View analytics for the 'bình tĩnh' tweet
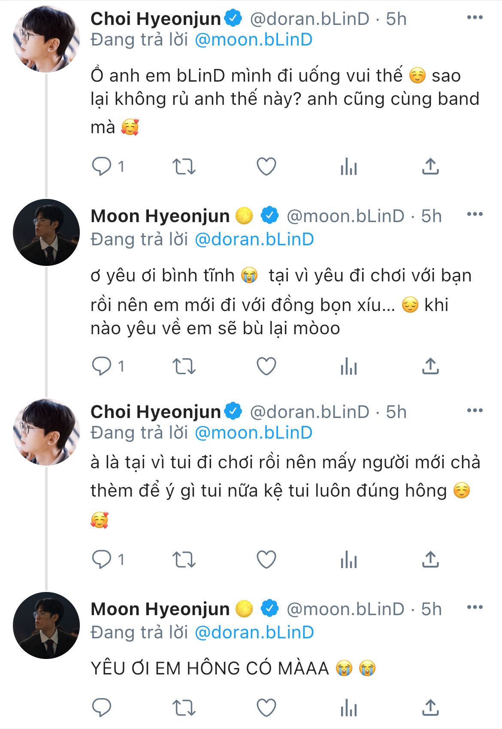Image resolution: width=502 pixels, height=729 pixels. coord(348,366)
